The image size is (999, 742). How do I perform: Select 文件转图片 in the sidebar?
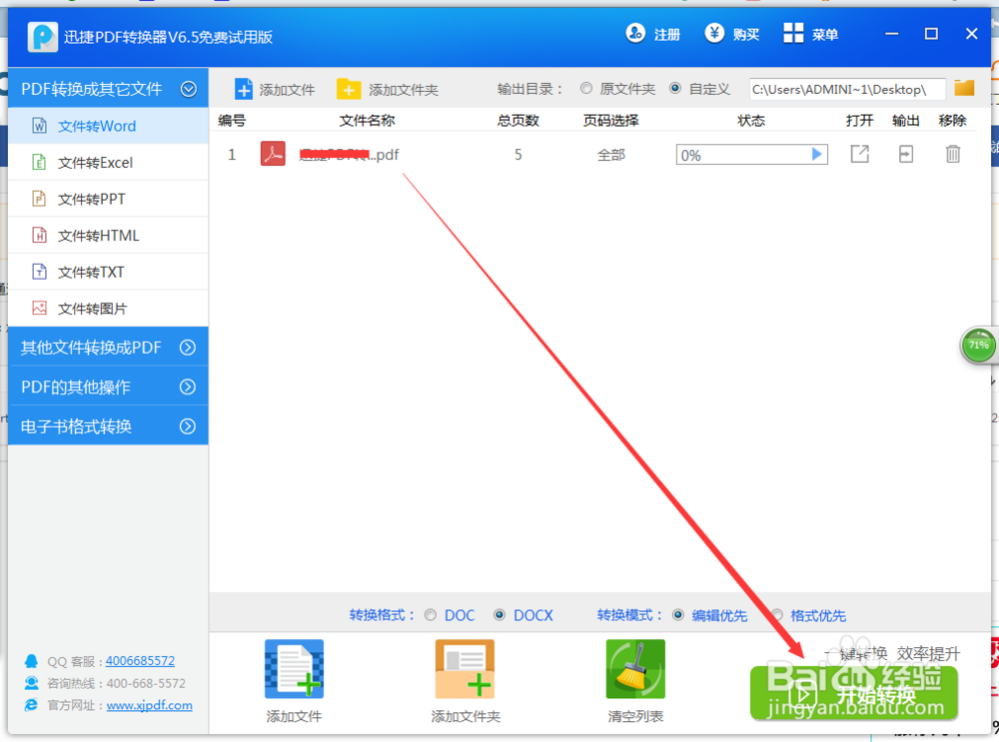coord(108,309)
